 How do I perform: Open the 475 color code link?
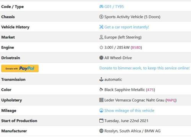coord(151,90)
